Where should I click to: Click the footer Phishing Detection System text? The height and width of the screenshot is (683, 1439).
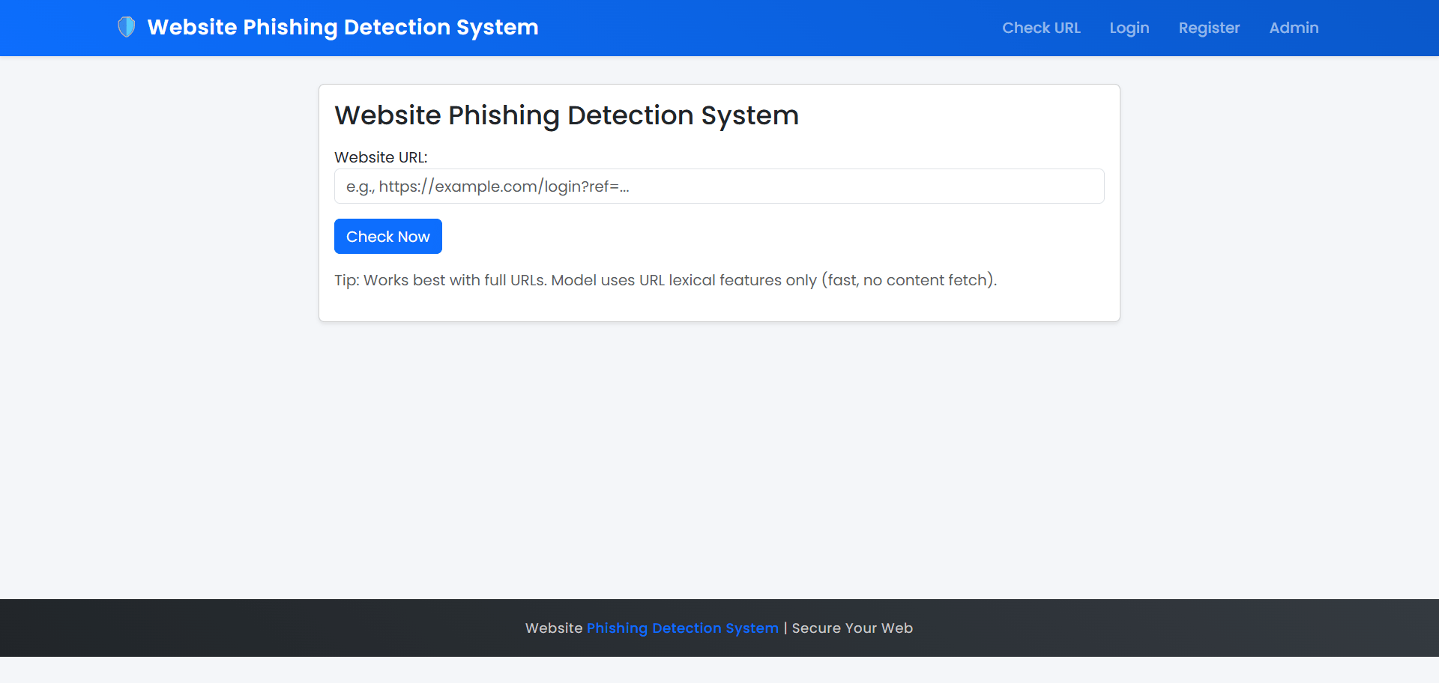(x=682, y=628)
